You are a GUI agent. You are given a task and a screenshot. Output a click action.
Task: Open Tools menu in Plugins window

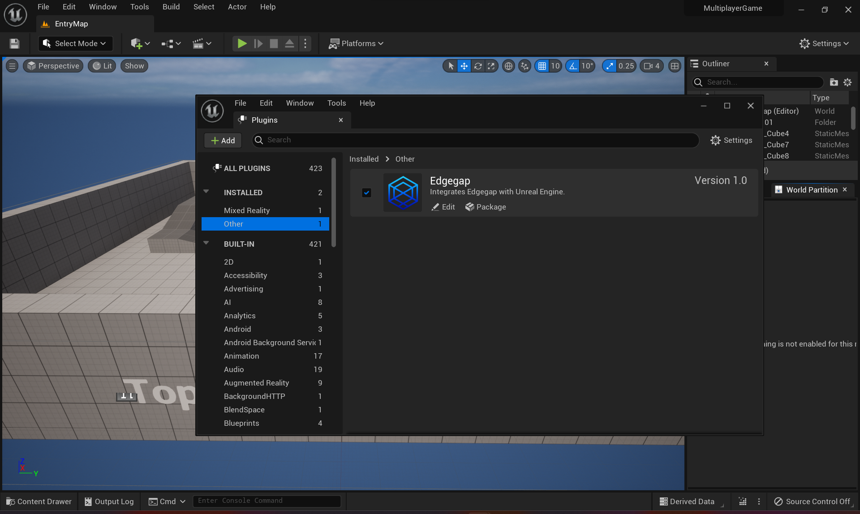[x=336, y=103]
